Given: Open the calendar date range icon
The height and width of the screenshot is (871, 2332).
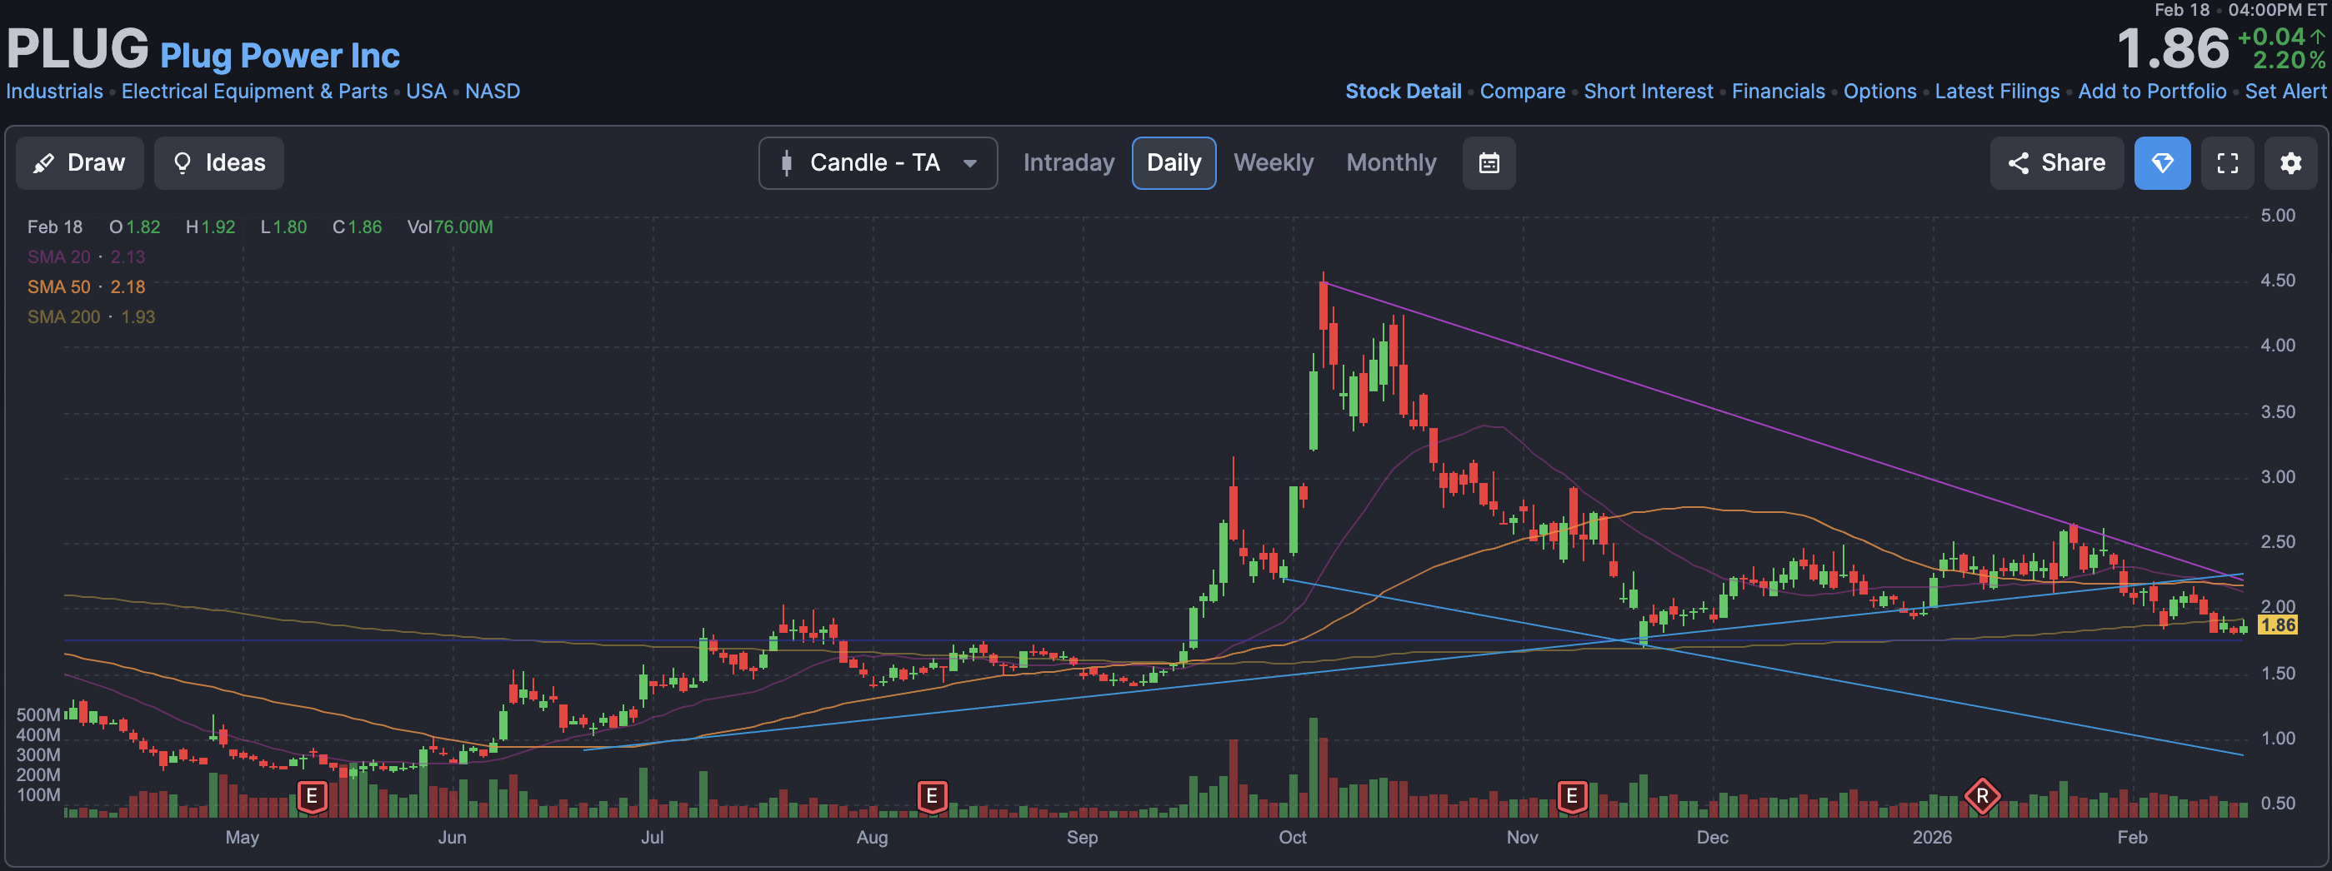Looking at the screenshot, I should pos(1489,163).
